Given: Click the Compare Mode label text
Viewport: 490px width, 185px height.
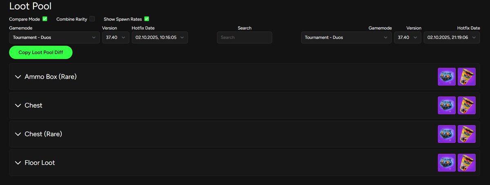Looking at the screenshot, I should [24, 19].
